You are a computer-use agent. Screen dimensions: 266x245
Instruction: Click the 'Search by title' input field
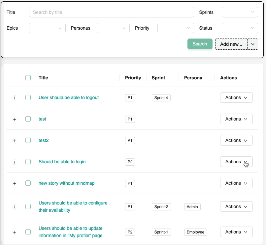[x=111, y=12]
